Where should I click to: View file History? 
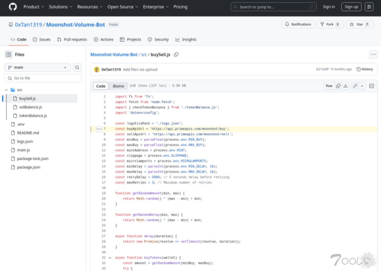click(364, 69)
